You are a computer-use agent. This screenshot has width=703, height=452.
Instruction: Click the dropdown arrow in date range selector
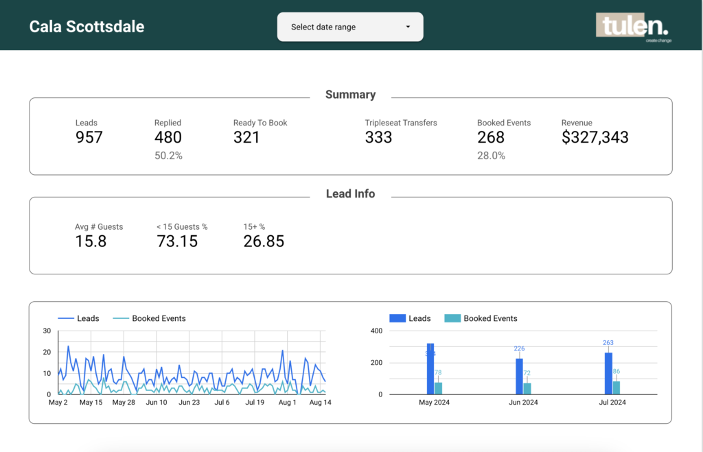[x=408, y=27]
